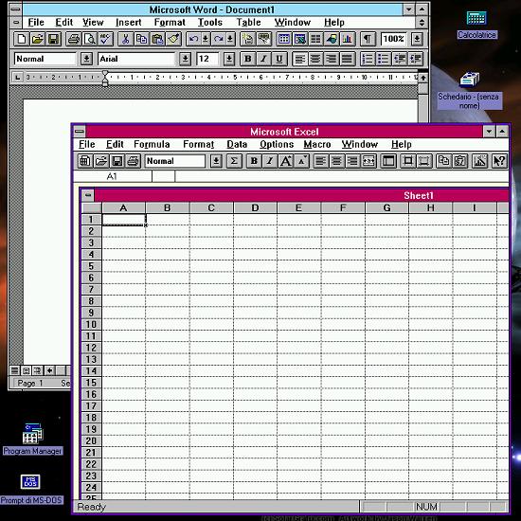Screen dimensions: 521x521
Task: Click Redo arrow in Word toolbar
Action: tap(218, 39)
